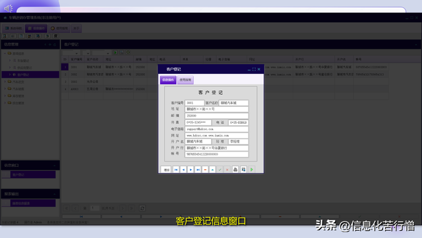Open 关于 tab in main menu bar
Viewport: 422px width, 238px height.
point(76,28)
